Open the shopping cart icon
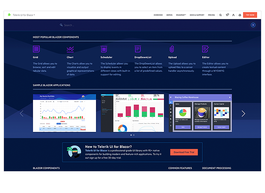This screenshot has height=193, width=265. click(x=227, y=15)
